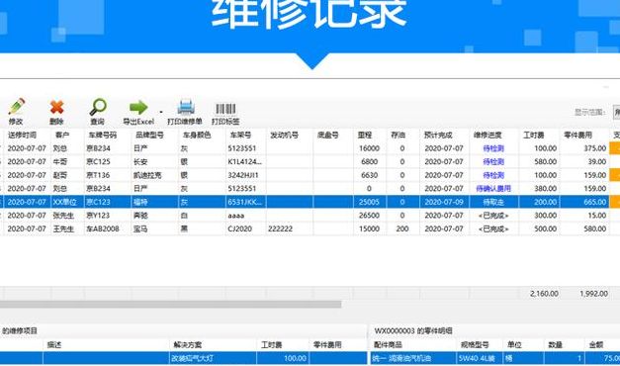Click the labor total 2,160.00
Image resolution: width=620 pixels, height=366 pixels.
click(544, 294)
